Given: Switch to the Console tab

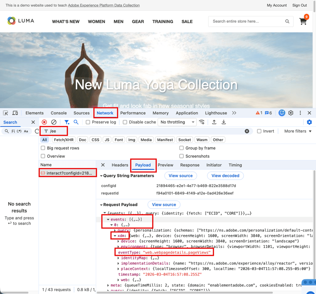Looking at the screenshot, I should (59, 113).
